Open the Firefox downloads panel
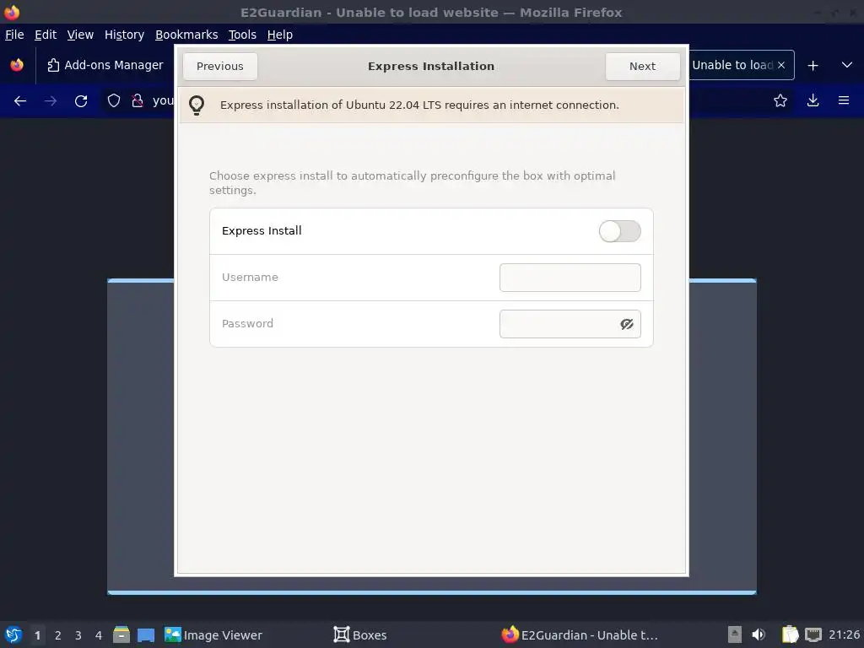The height and width of the screenshot is (648, 864). tap(813, 101)
